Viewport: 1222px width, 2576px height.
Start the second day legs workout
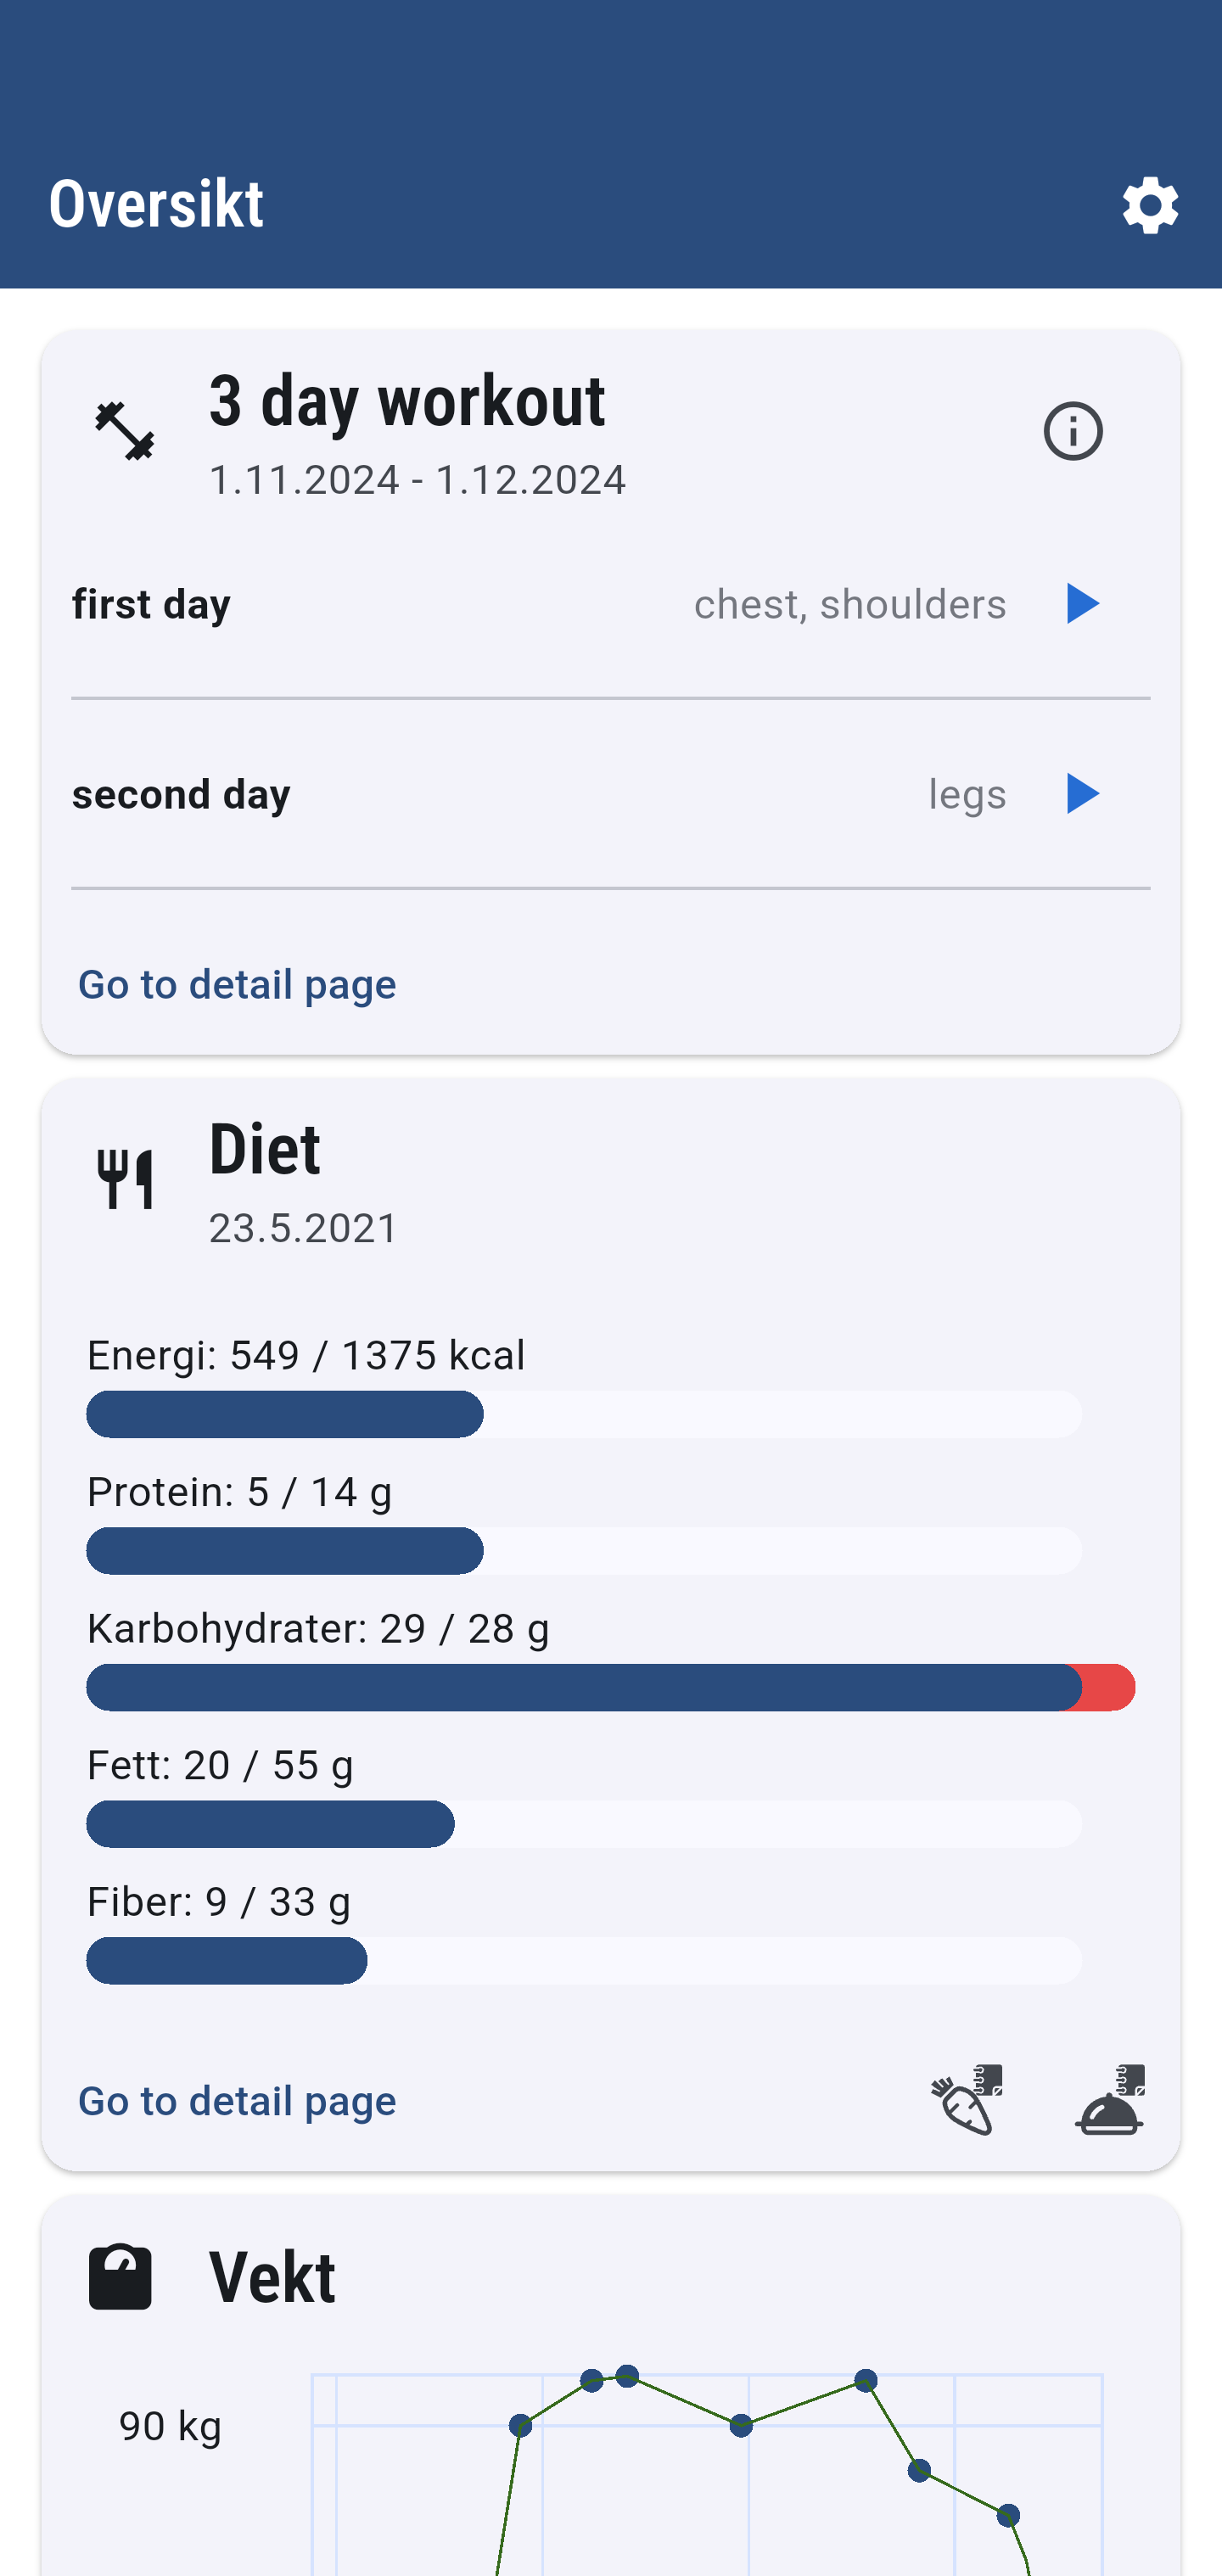click(1081, 794)
